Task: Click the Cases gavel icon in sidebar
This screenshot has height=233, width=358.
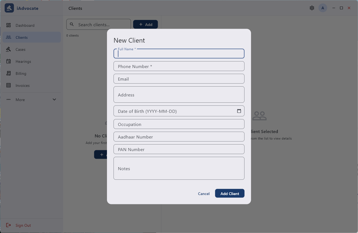Action: click(8, 49)
